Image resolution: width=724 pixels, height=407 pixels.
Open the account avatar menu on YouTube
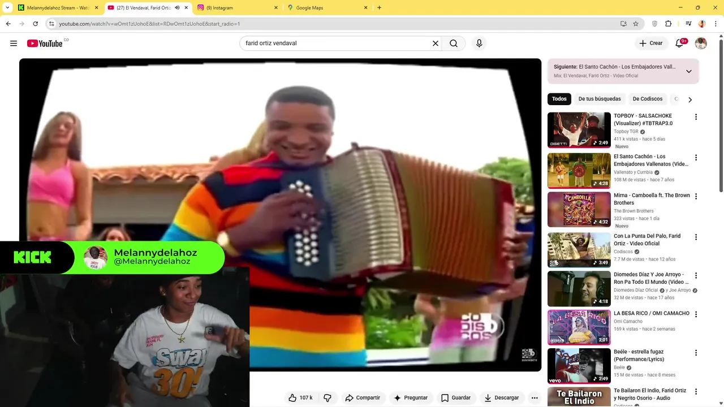tap(701, 44)
